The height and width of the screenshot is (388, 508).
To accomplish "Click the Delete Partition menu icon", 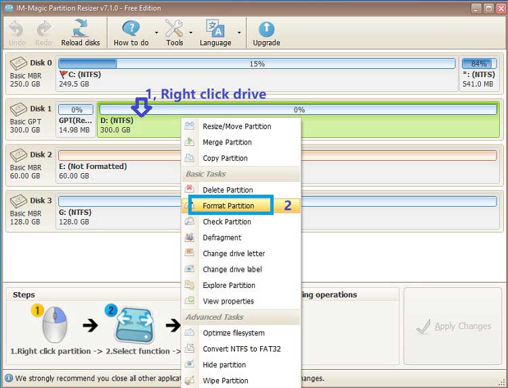I will pos(190,189).
